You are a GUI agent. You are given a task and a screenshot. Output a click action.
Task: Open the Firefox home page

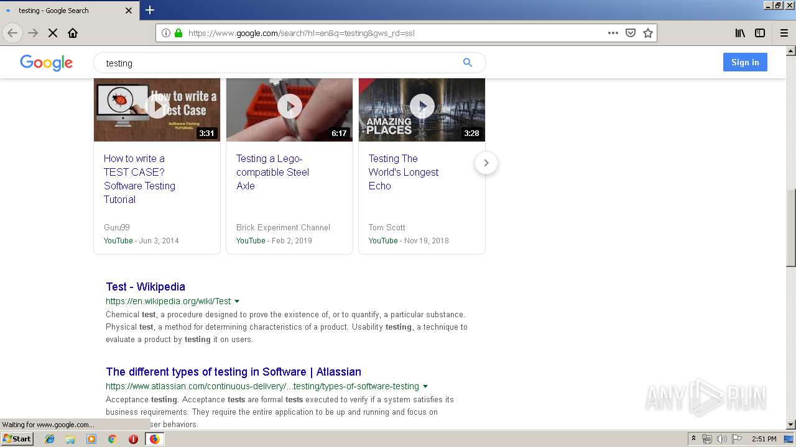click(x=73, y=33)
